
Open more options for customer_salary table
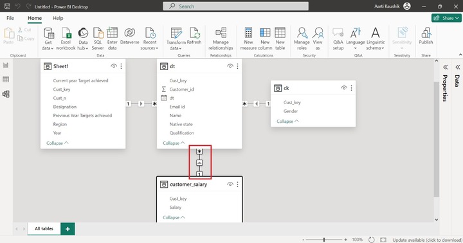pos(238,184)
